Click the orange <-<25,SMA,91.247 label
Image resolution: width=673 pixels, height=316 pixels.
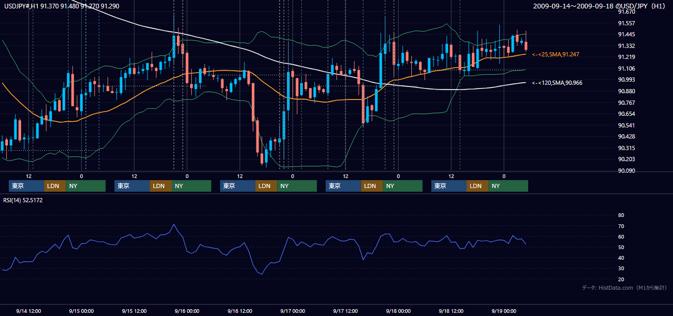(555, 54)
